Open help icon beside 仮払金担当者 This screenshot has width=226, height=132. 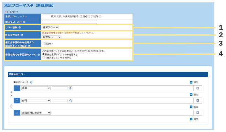(22, 35)
